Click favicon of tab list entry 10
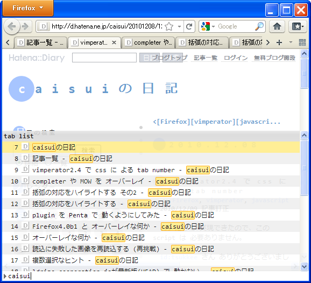The image size is (311, 283). coord(25,180)
